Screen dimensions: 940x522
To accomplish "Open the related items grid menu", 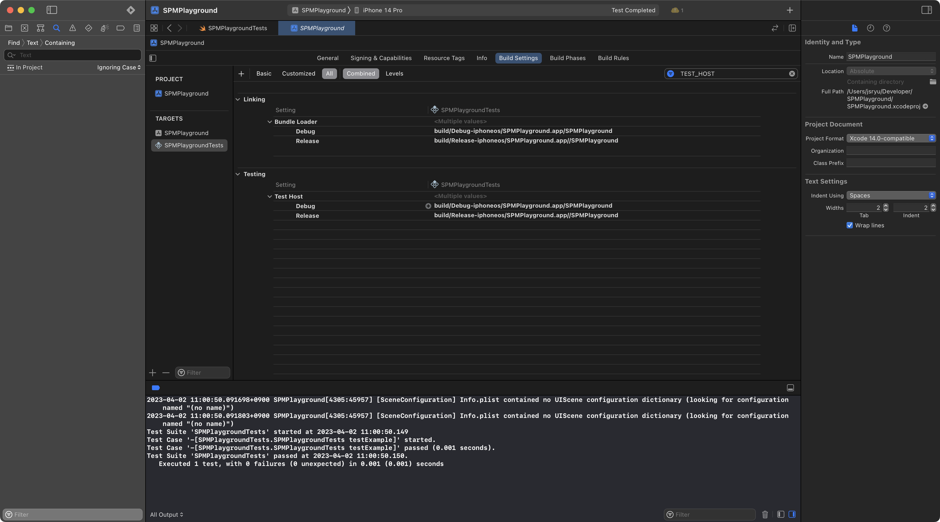I will 154,28.
